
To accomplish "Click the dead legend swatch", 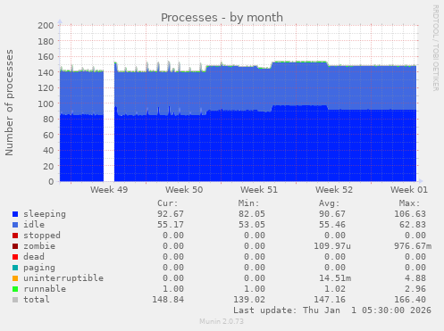I will click(15, 257).
